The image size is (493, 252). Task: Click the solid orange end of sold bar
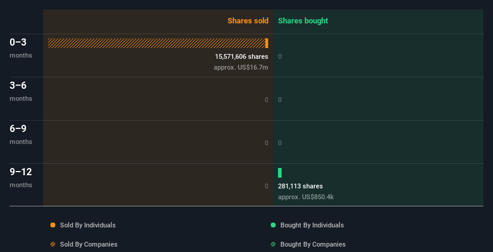[267, 43]
